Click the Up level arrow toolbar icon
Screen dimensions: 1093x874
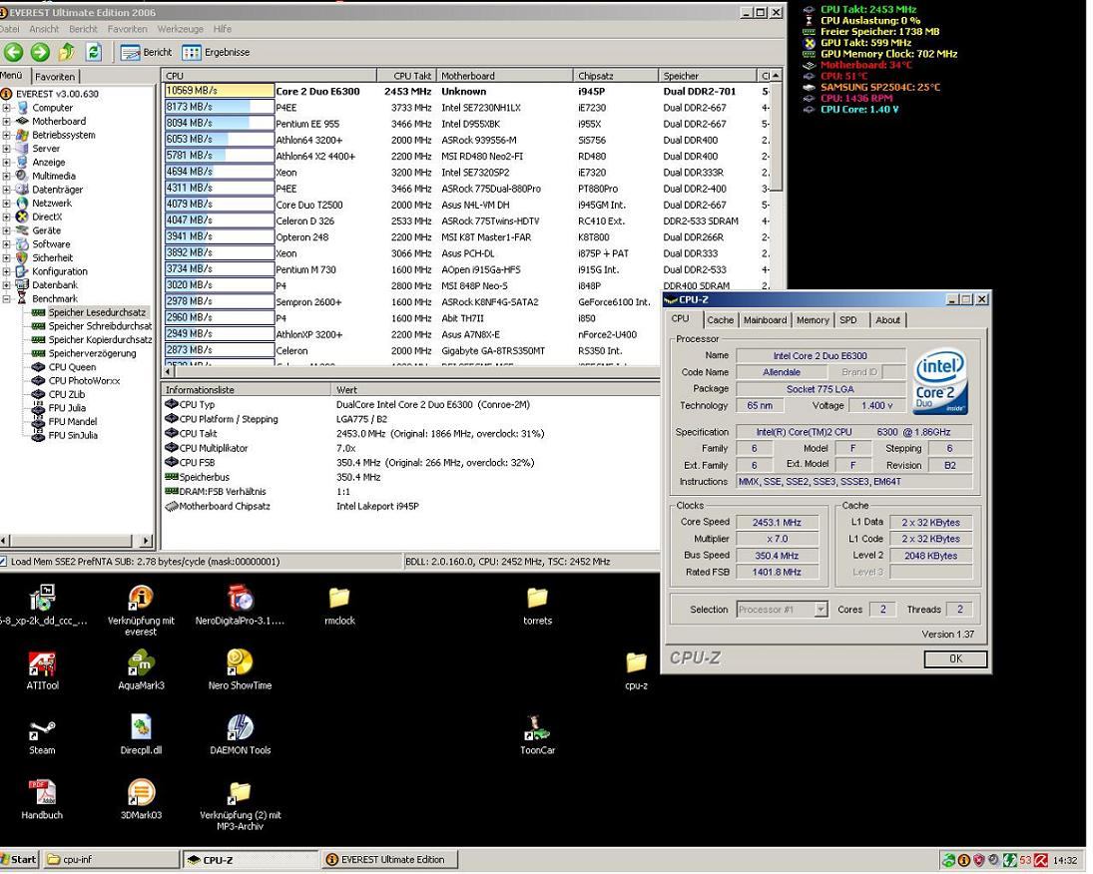point(67,52)
